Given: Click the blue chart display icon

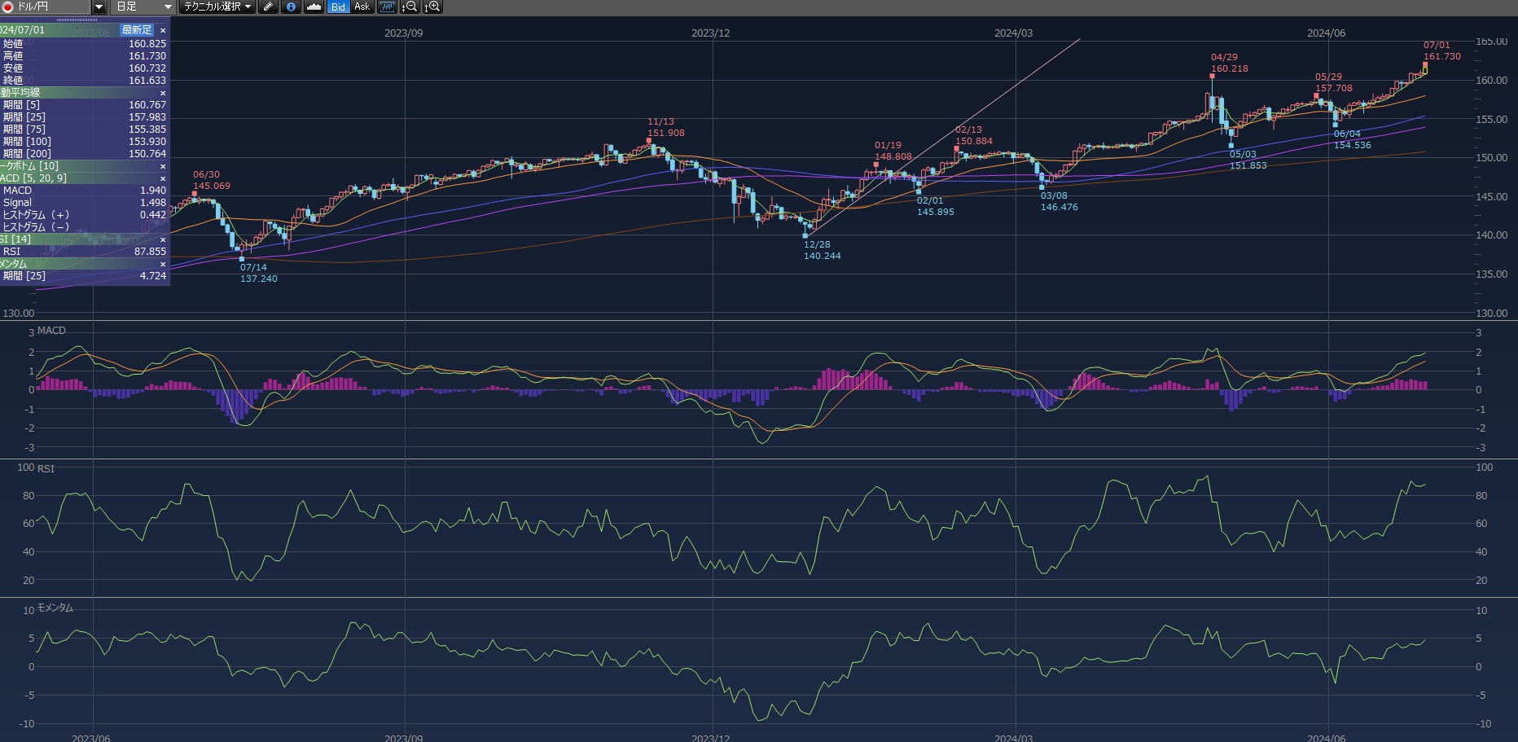Looking at the screenshot, I should coord(387,7).
